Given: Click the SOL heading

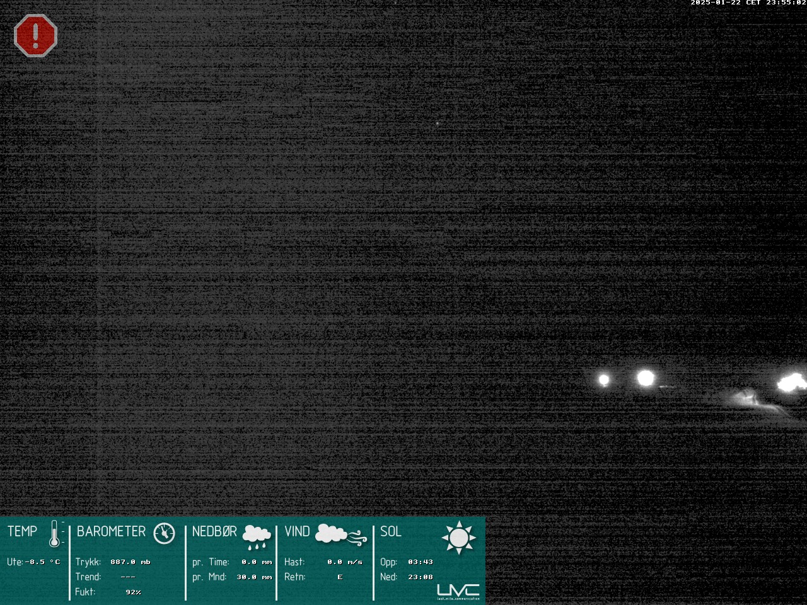Looking at the screenshot, I should pos(391,532).
